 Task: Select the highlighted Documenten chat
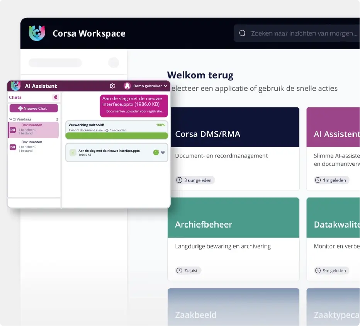pos(34,130)
